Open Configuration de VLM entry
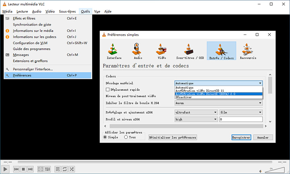The height and width of the screenshot is (174, 290). 48,43
